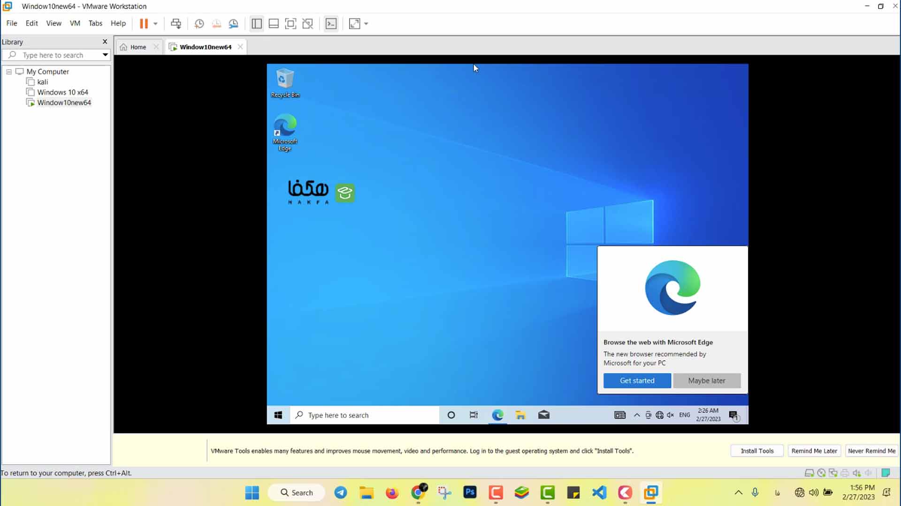The image size is (901, 506).
Task: Open the View menu
Action: (53, 23)
